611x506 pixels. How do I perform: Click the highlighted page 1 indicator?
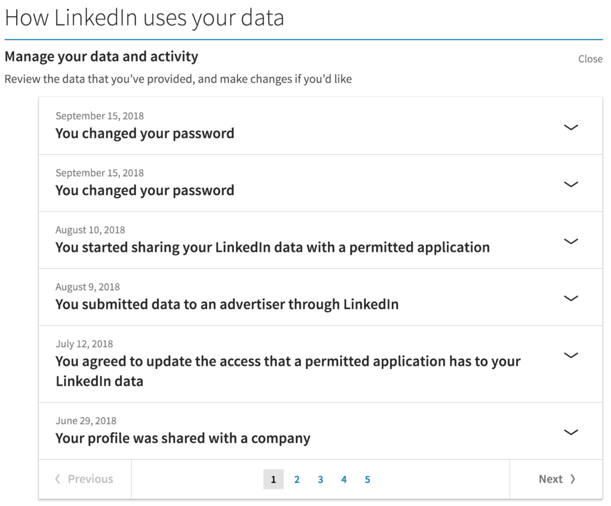pyautogui.click(x=273, y=479)
